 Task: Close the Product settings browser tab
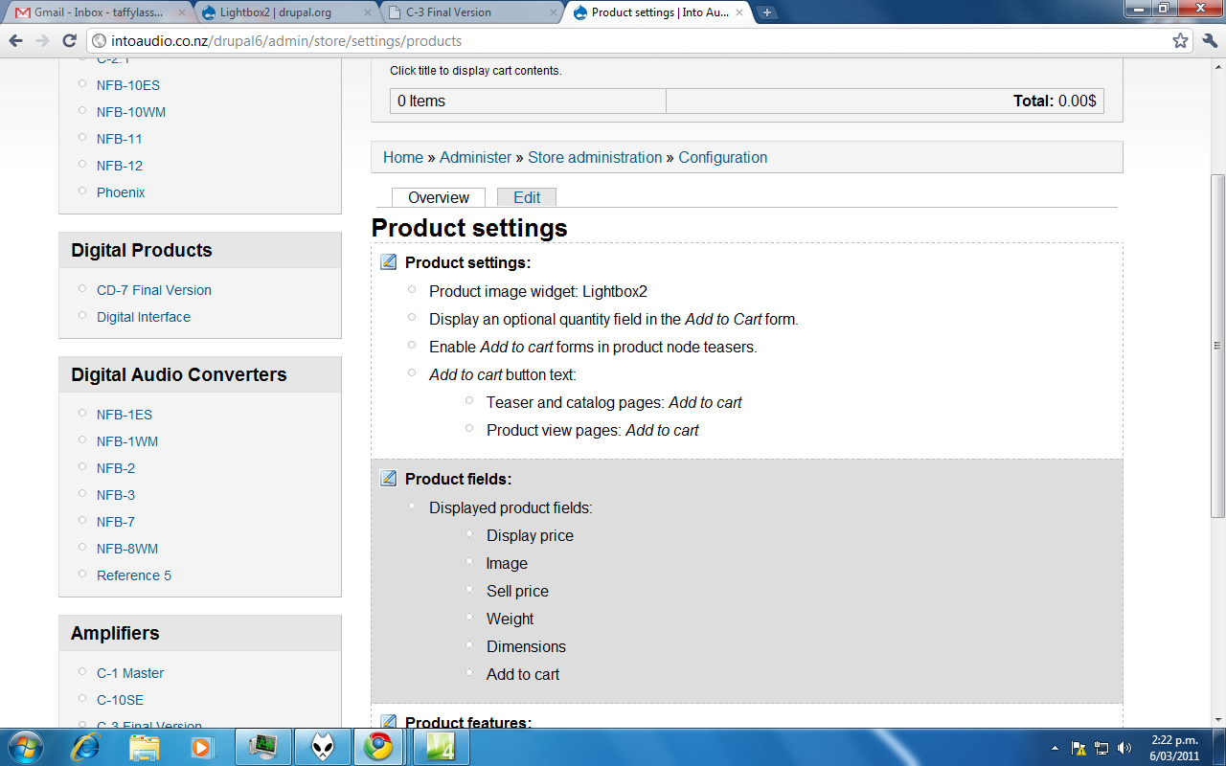pos(738,12)
